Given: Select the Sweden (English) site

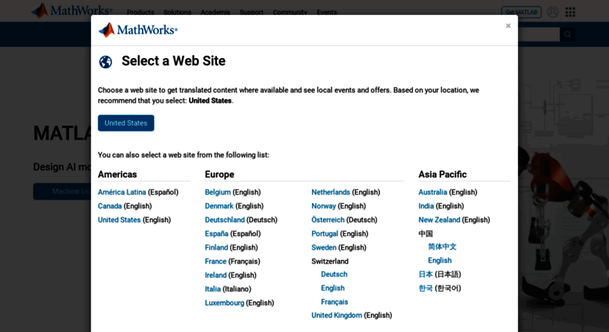Looking at the screenshot, I should tap(324, 247).
